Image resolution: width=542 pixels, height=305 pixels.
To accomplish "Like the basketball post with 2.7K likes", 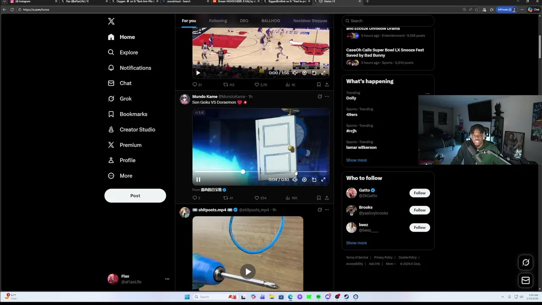I will 260,85.
